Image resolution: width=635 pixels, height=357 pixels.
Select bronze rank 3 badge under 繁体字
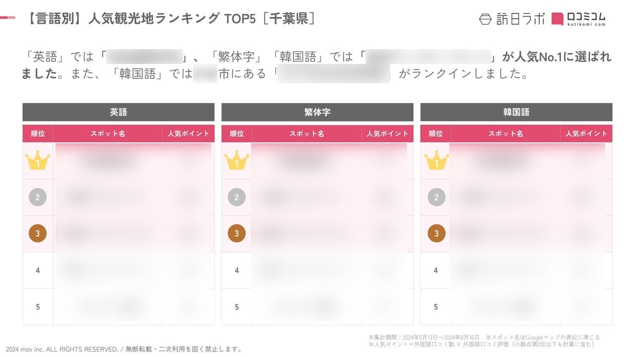coord(237,234)
